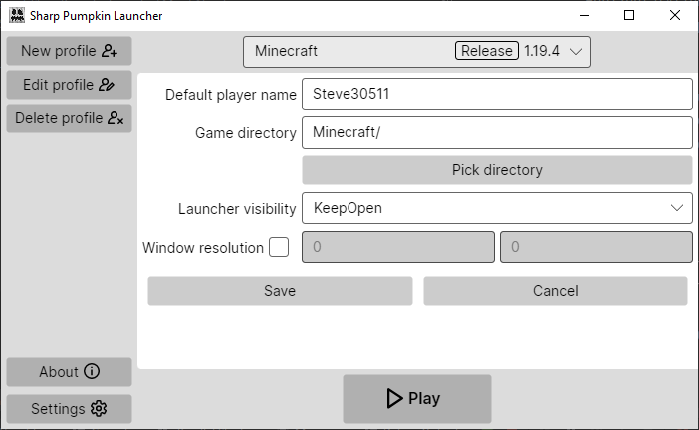Close the Sharp Pumpkin Launcher window

pyautogui.click(x=674, y=16)
